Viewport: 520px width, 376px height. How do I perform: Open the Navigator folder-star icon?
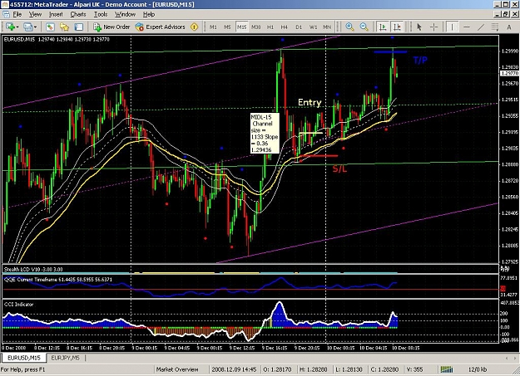[x=64, y=27]
